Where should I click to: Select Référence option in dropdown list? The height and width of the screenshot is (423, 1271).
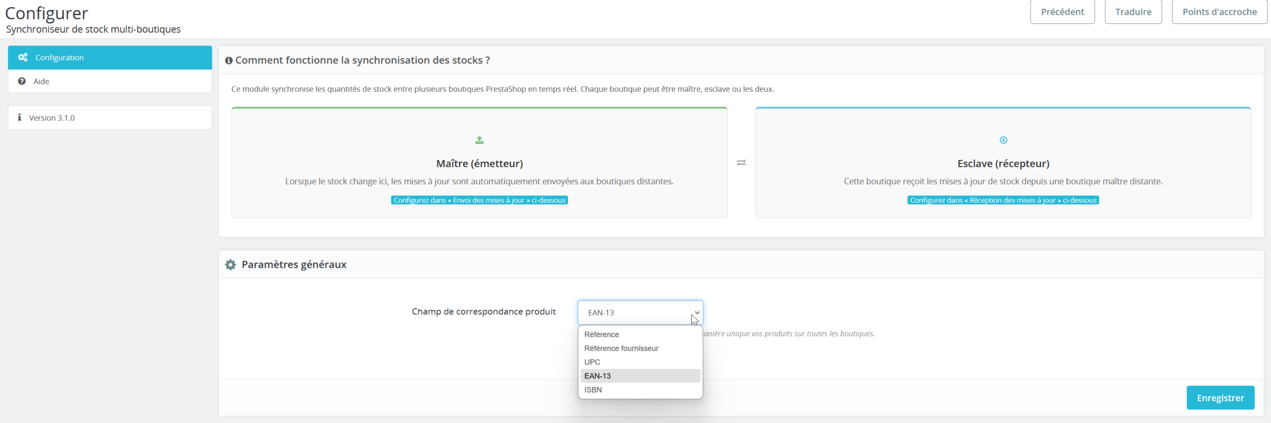[640, 334]
